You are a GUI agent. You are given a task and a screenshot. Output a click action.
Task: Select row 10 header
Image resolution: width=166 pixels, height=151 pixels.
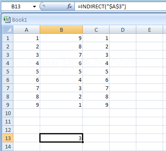pos(8,113)
